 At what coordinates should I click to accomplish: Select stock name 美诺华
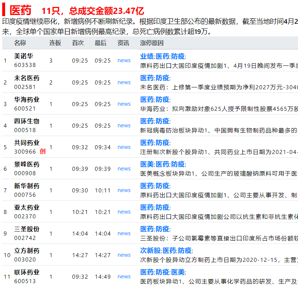(x=23, y=56)
